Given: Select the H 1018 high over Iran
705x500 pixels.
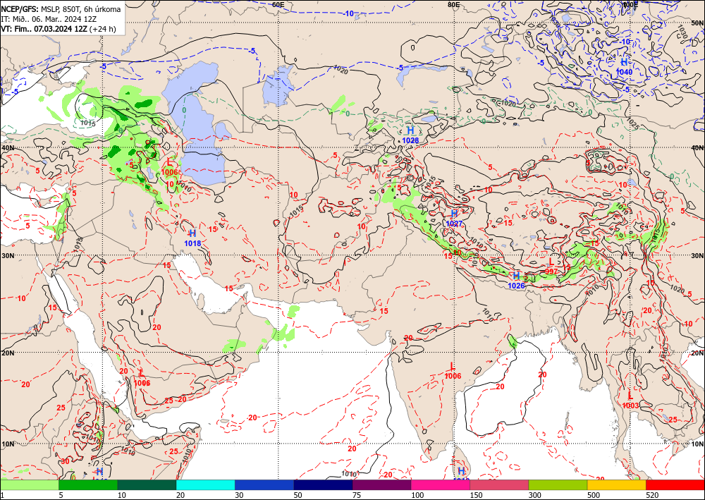Looking at the screenshot, I should click(192, 238).
